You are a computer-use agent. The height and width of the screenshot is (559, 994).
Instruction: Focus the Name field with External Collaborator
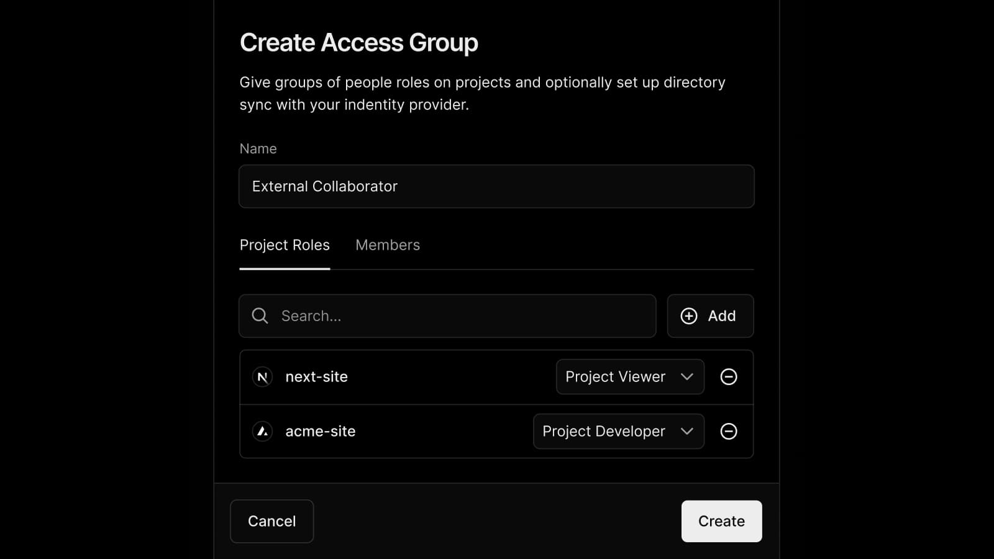pos(496,186)
